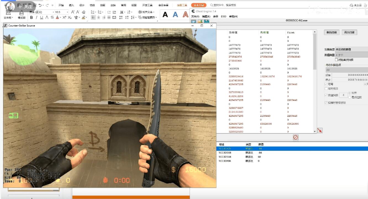Click 起始 address input field
This screenshot has width=368, height=199.
350,75
